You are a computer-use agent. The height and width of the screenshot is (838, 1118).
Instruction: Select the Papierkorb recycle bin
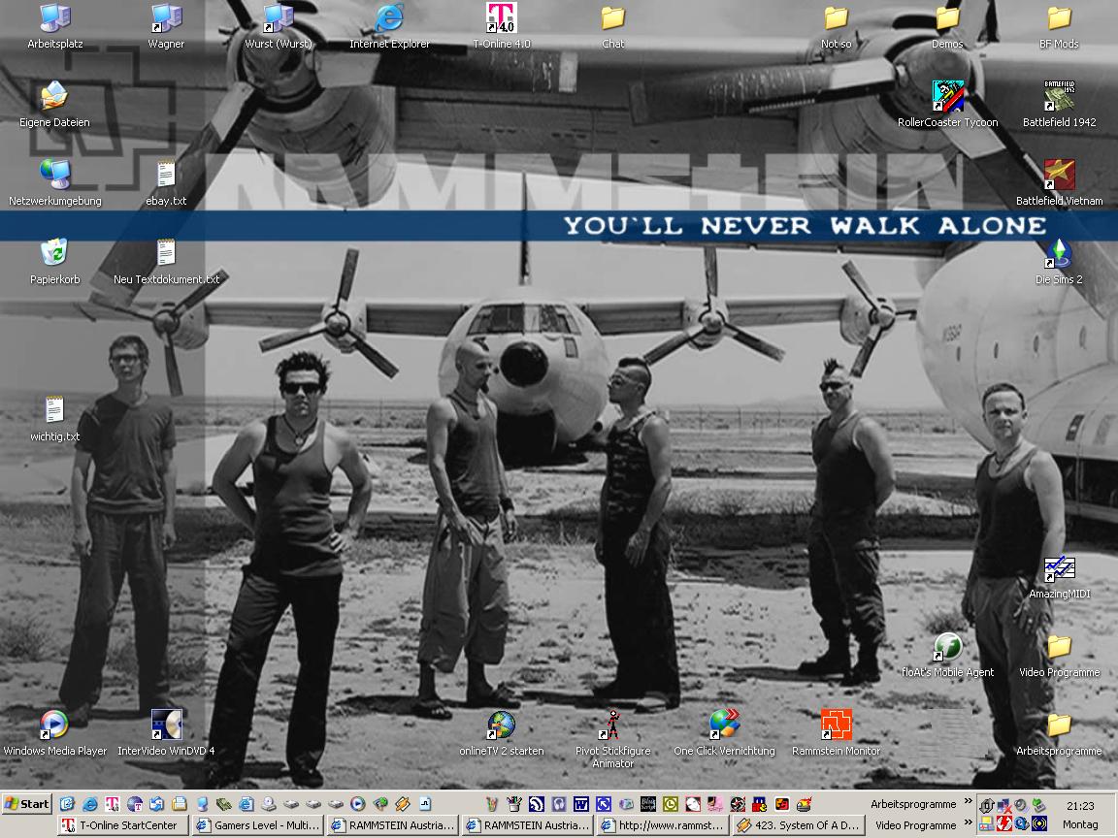click(x=55, y=262)
